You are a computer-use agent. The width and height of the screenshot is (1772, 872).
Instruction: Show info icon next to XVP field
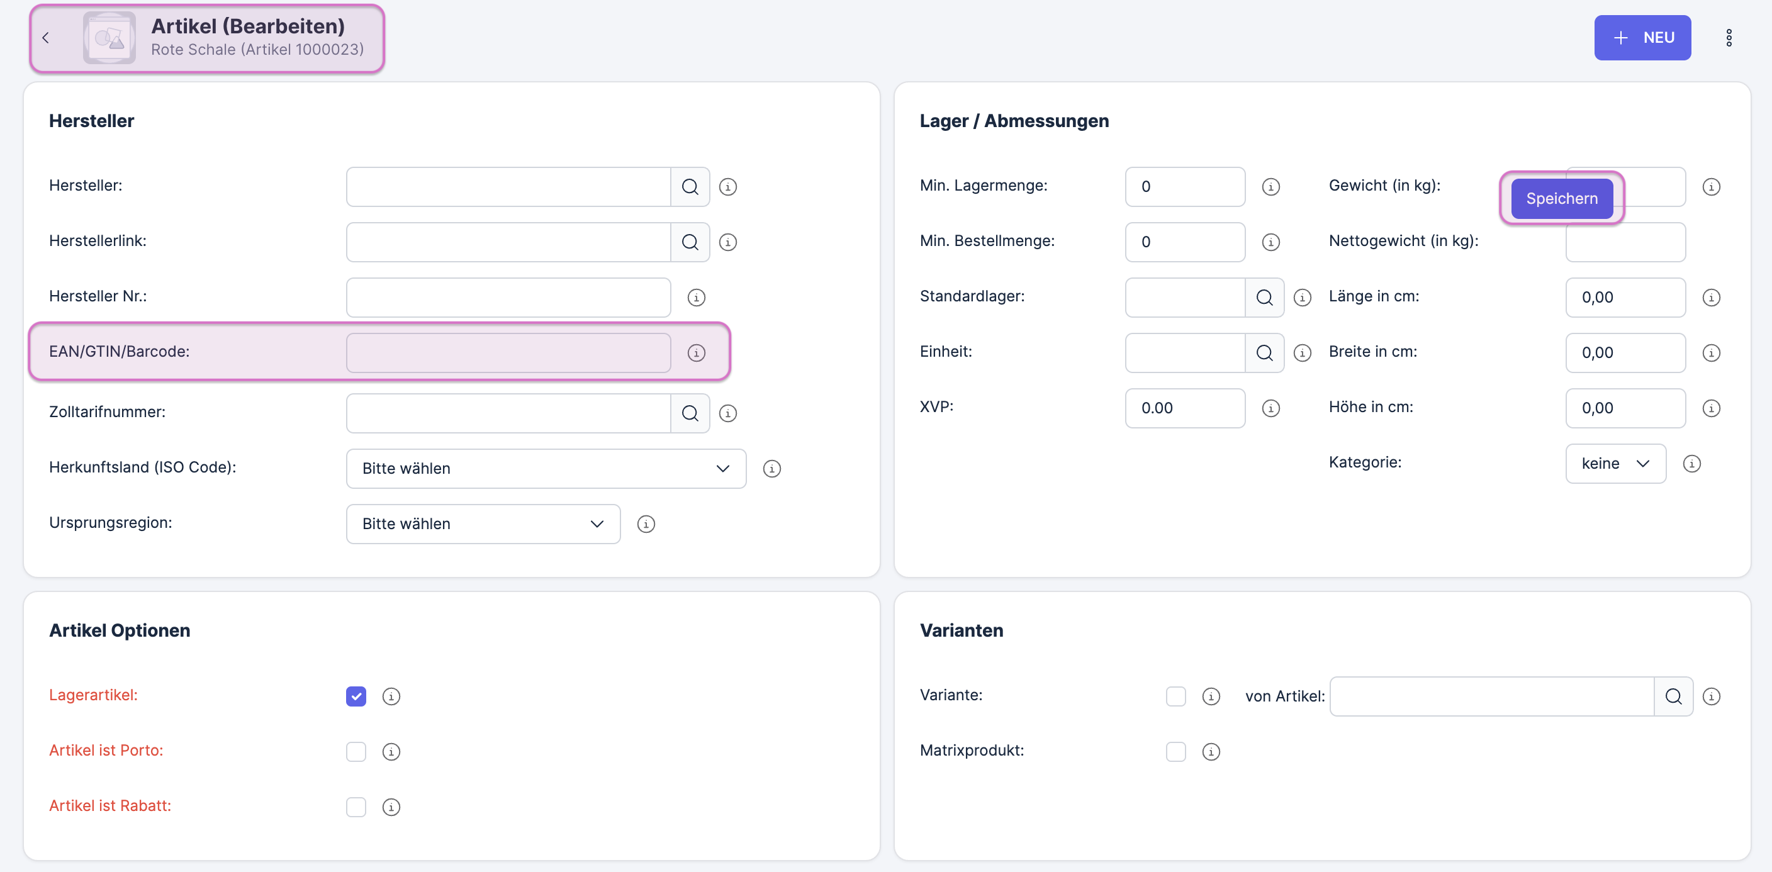point(1270,408)
